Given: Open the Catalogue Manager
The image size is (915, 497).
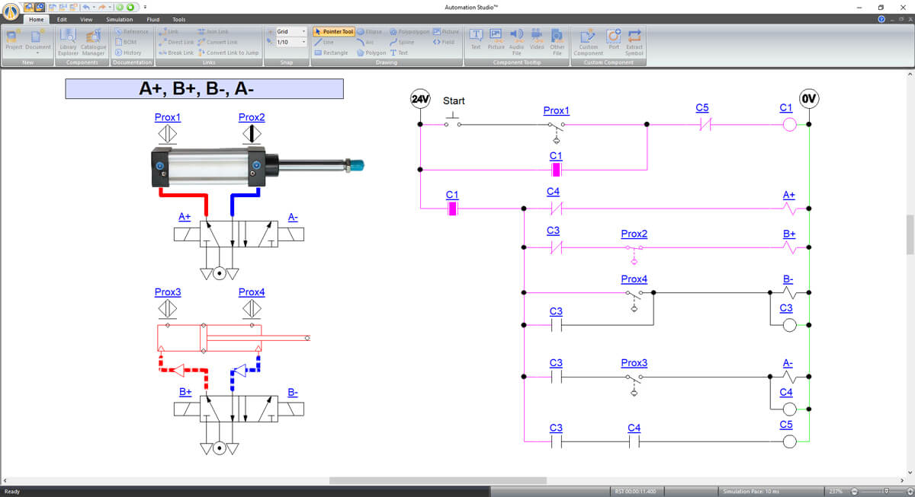Looking at the screenshot, I should (93, 42).
